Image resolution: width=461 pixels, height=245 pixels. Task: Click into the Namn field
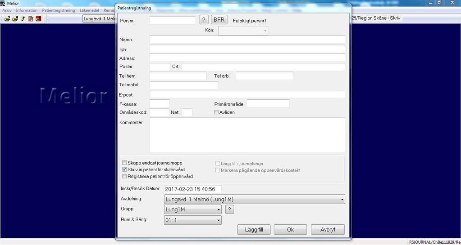pyautogui.click(x=247, y=40)
